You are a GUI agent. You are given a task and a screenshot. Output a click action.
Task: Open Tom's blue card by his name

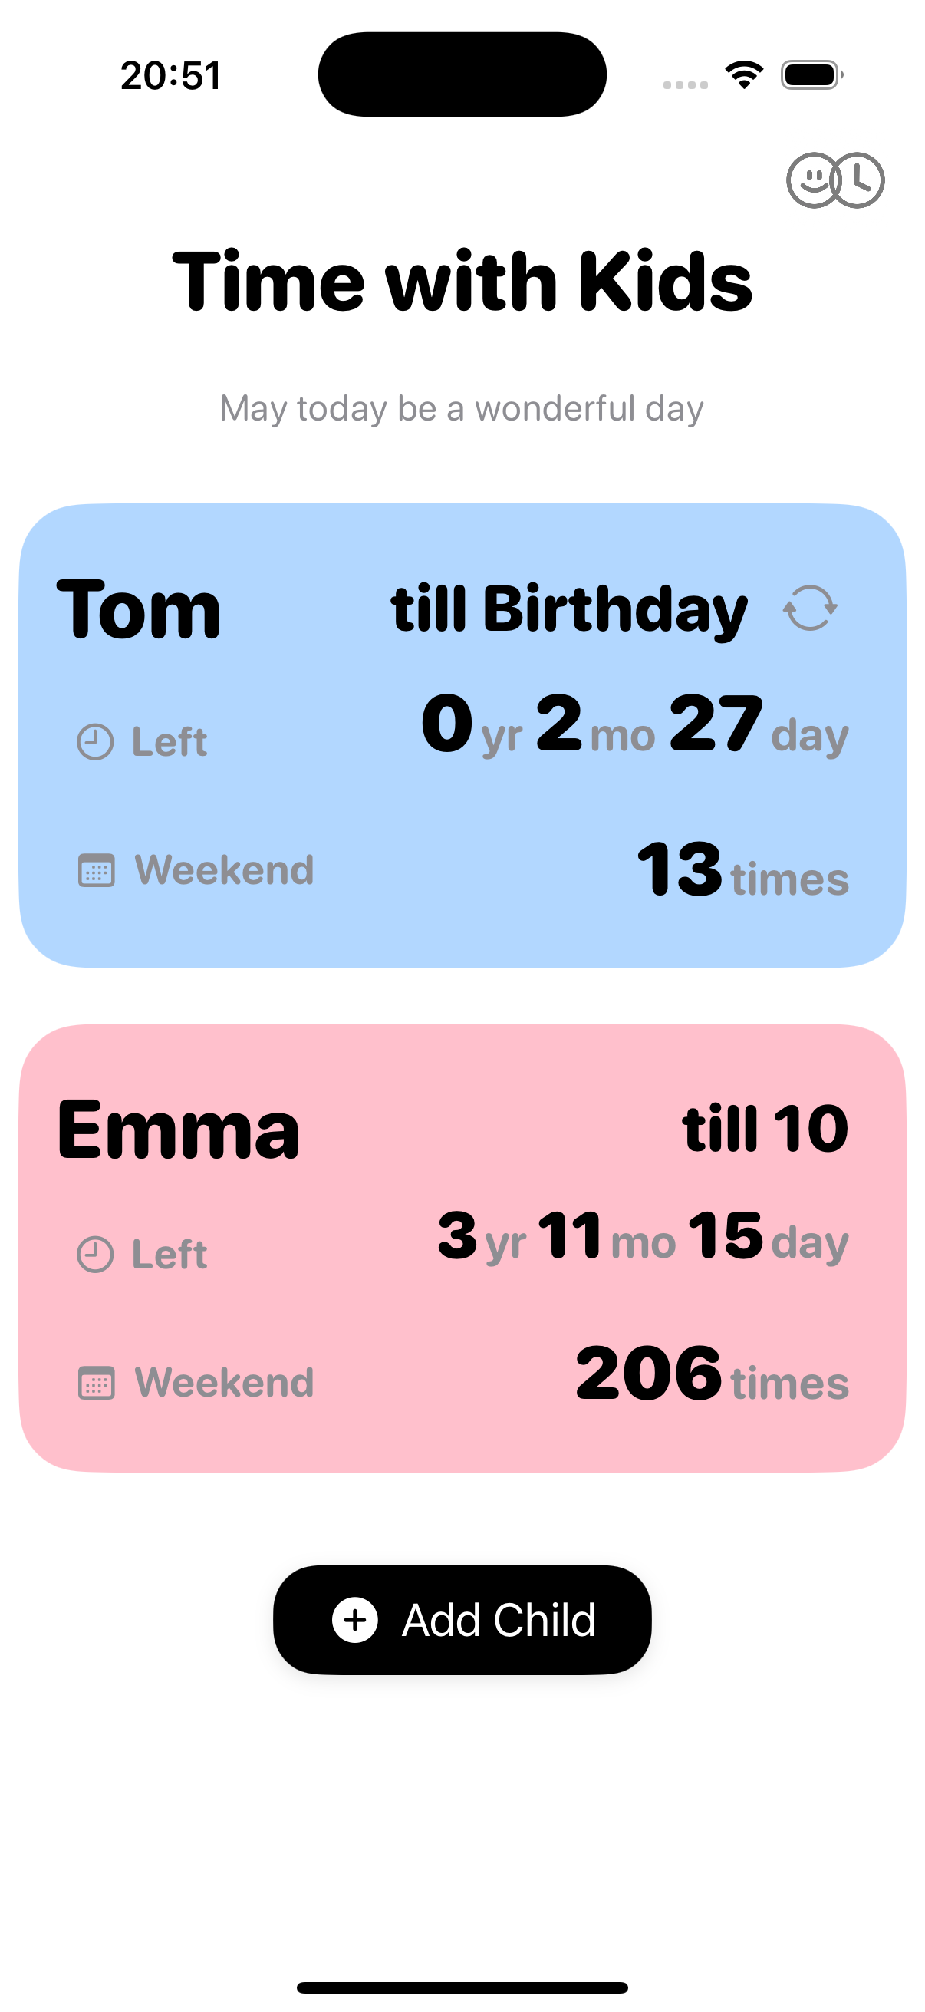[x=139, y=610]
